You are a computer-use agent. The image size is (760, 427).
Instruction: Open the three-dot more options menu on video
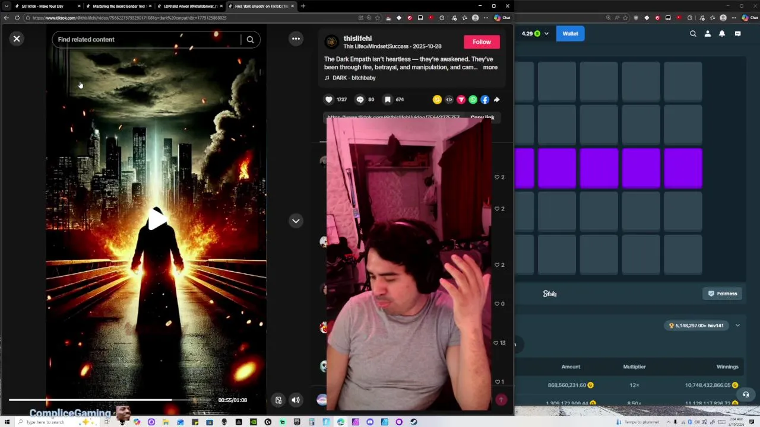click(296, 39)
